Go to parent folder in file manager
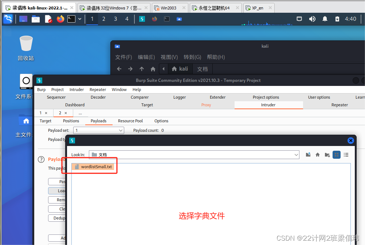Screen dimensions: 365x245 pos(142,69)
